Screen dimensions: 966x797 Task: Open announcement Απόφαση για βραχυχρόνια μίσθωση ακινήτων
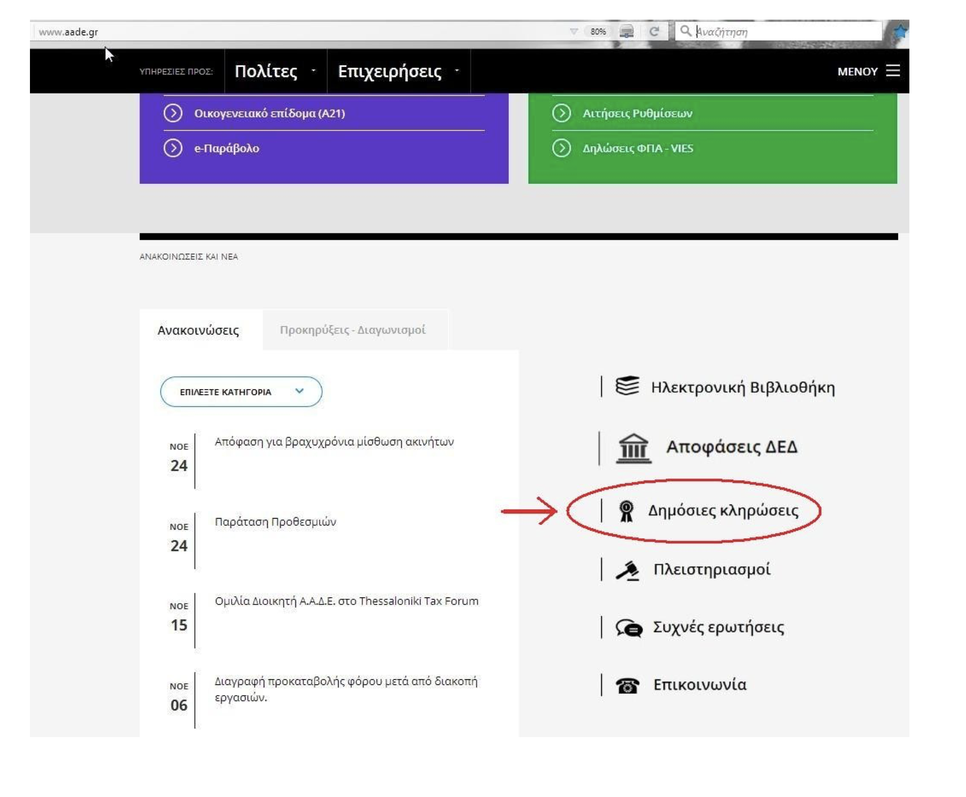(334, 442)
